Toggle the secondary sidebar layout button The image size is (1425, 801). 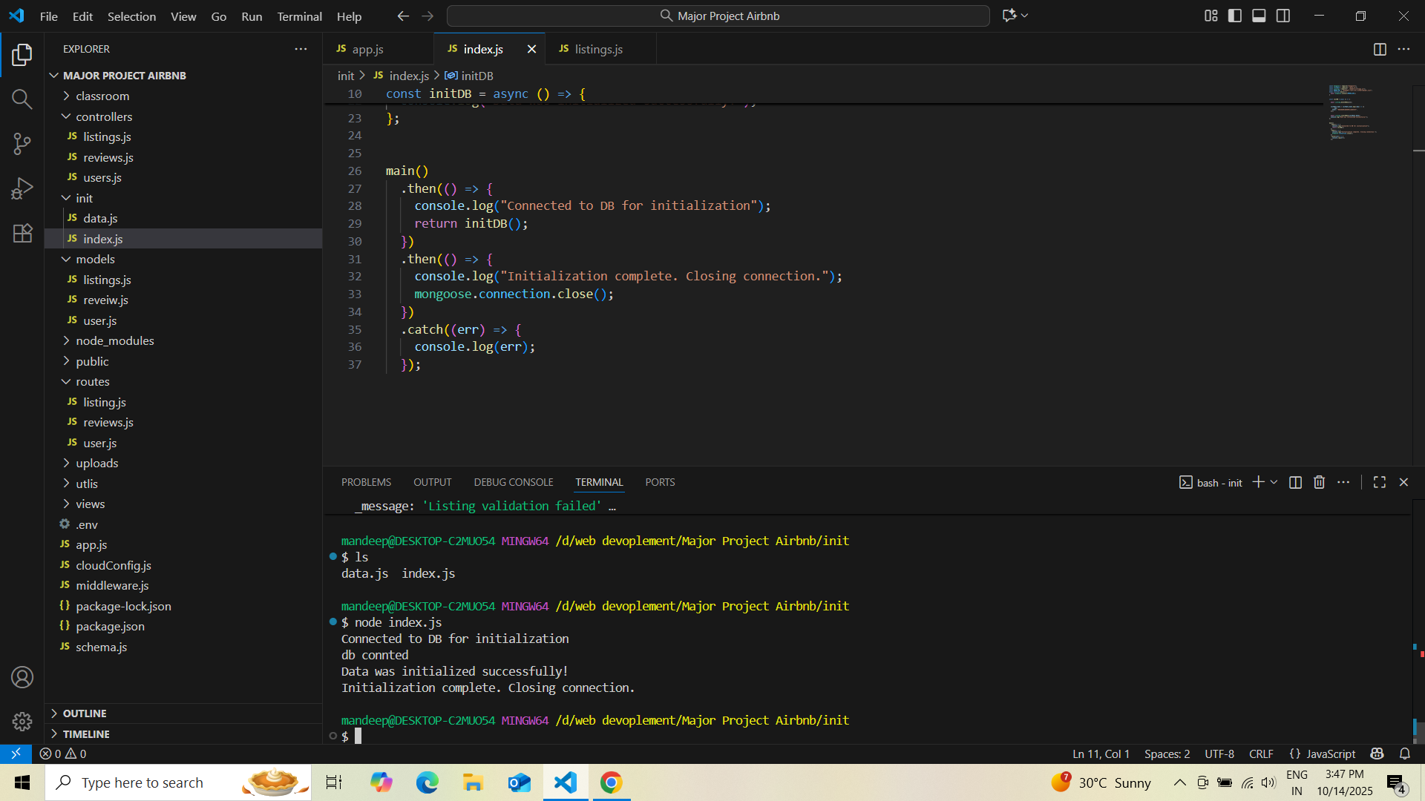coord(1283,16)
